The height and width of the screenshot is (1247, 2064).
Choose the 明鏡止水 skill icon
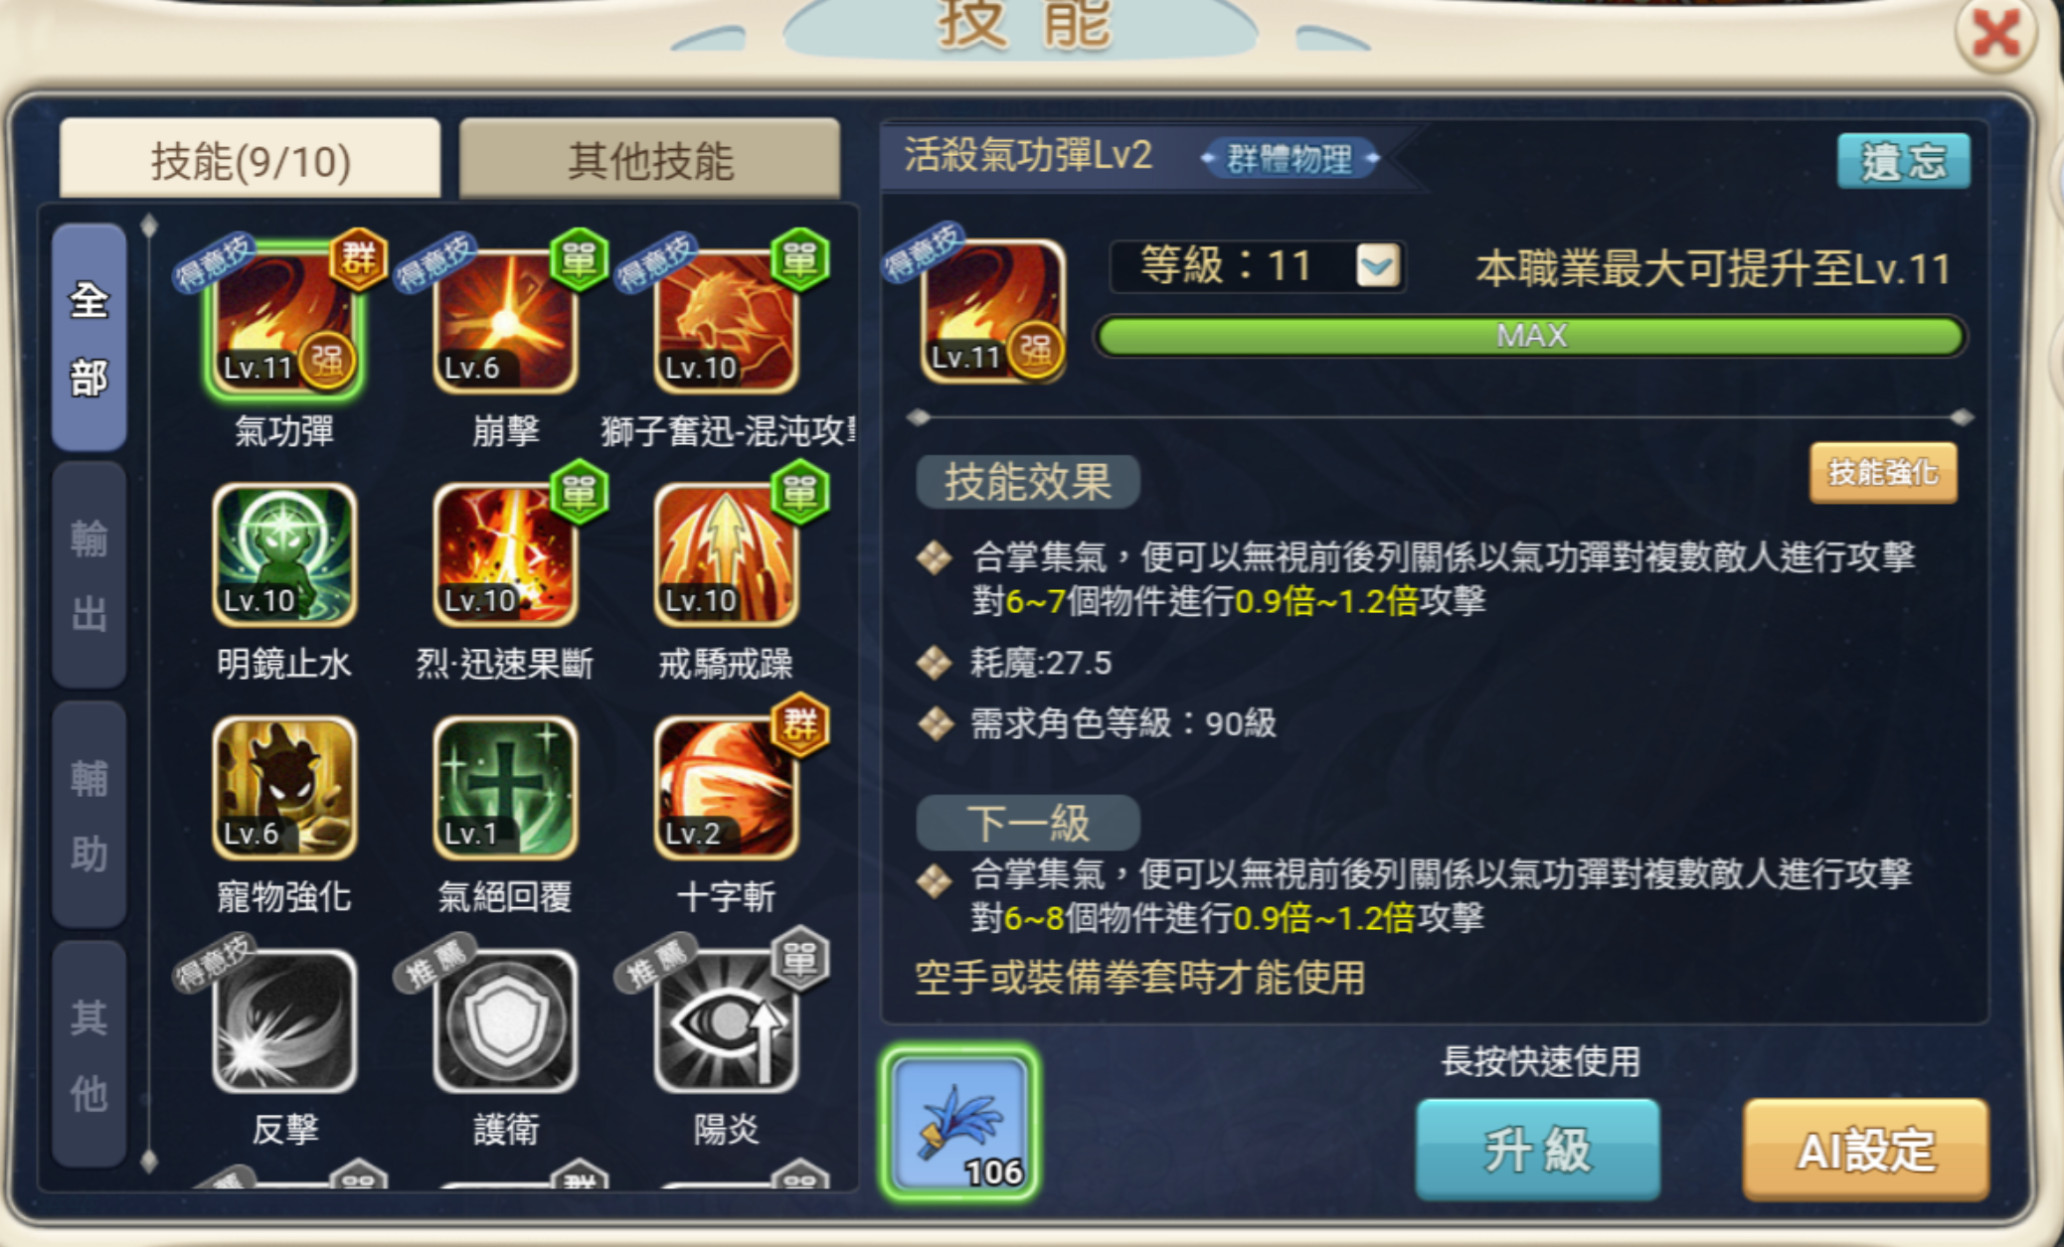click(x=284, y=554)
